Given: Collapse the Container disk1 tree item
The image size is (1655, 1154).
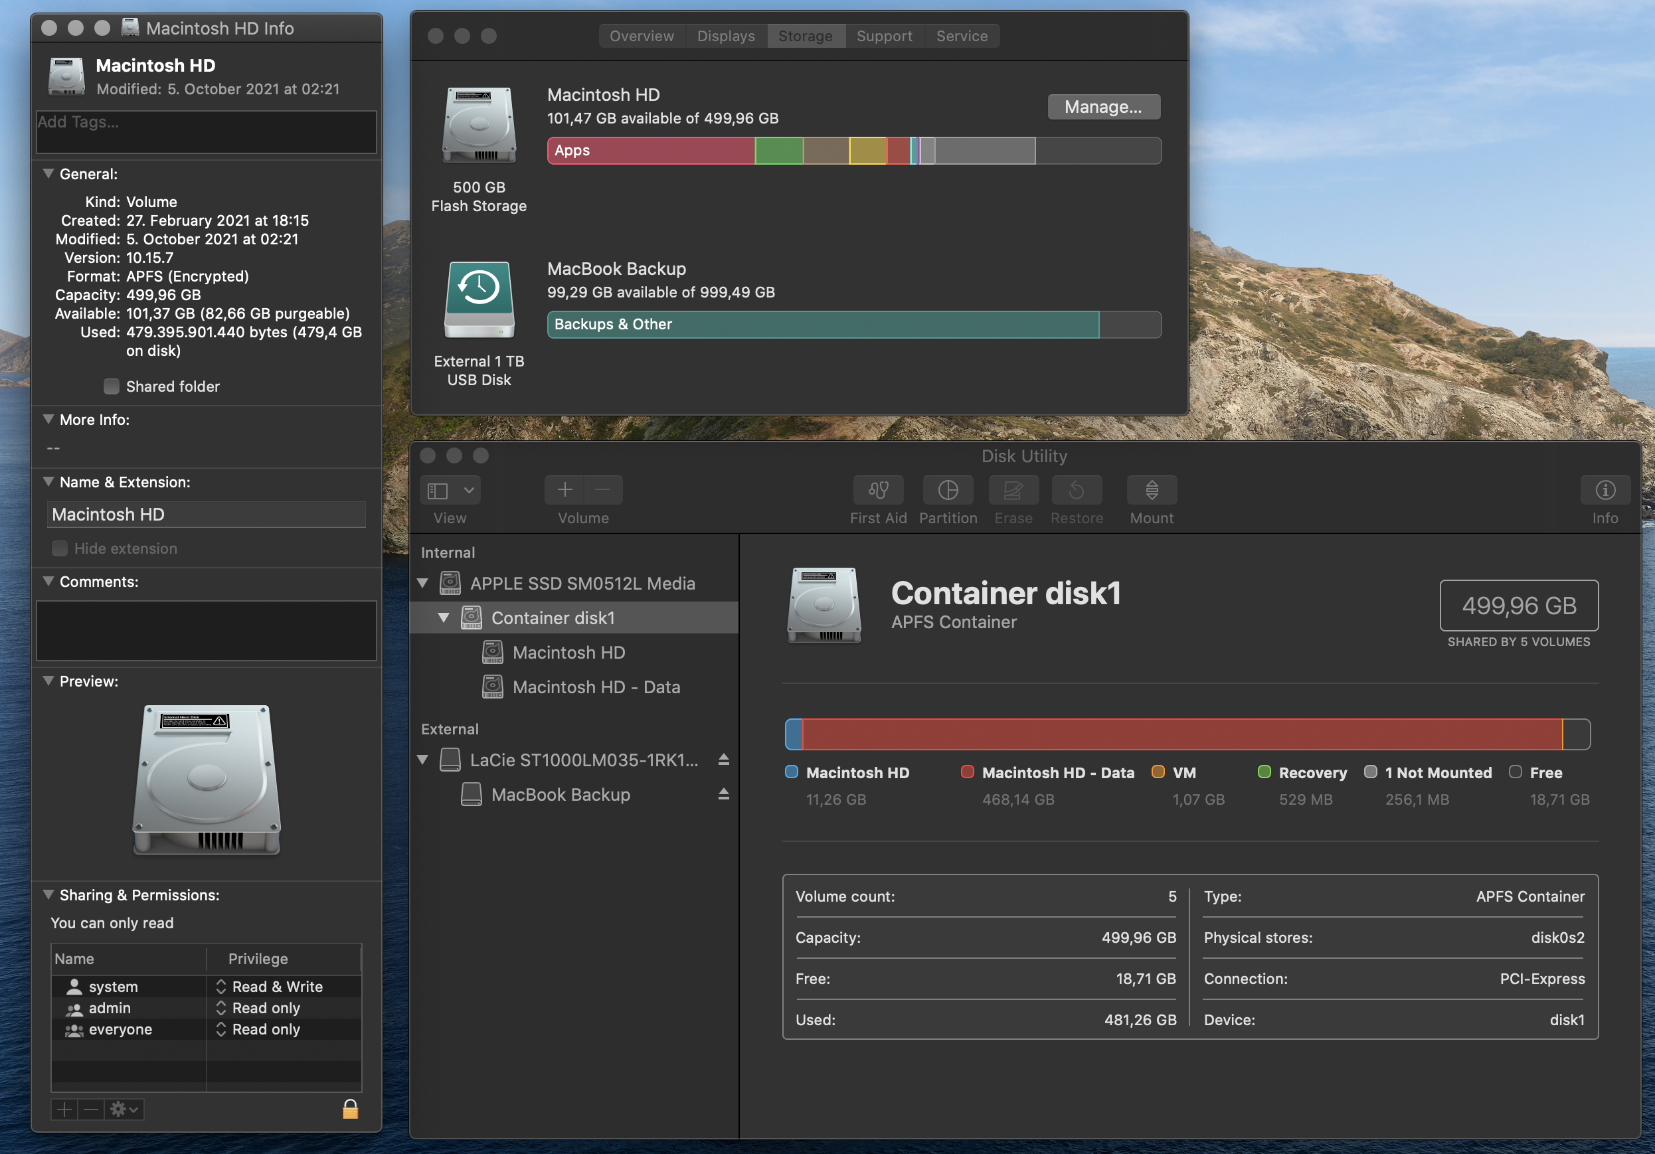Looking at the screenshot, I should (x=444, y=618).
